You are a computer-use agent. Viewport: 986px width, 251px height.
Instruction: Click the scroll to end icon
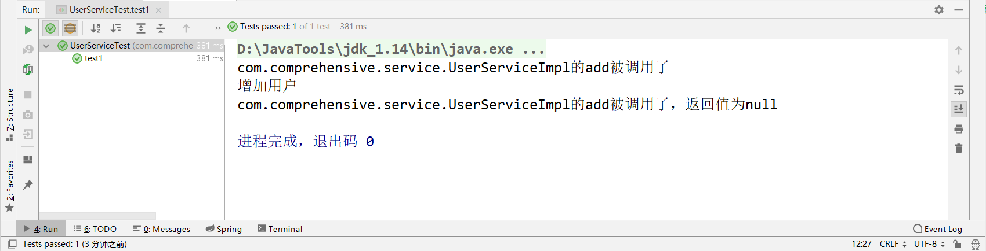click(959, 109)
